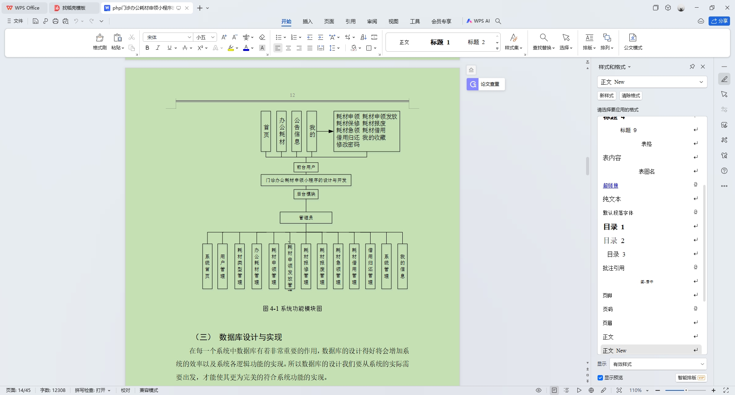
Task: Open the font name dropdown
Action: point(189,37)
